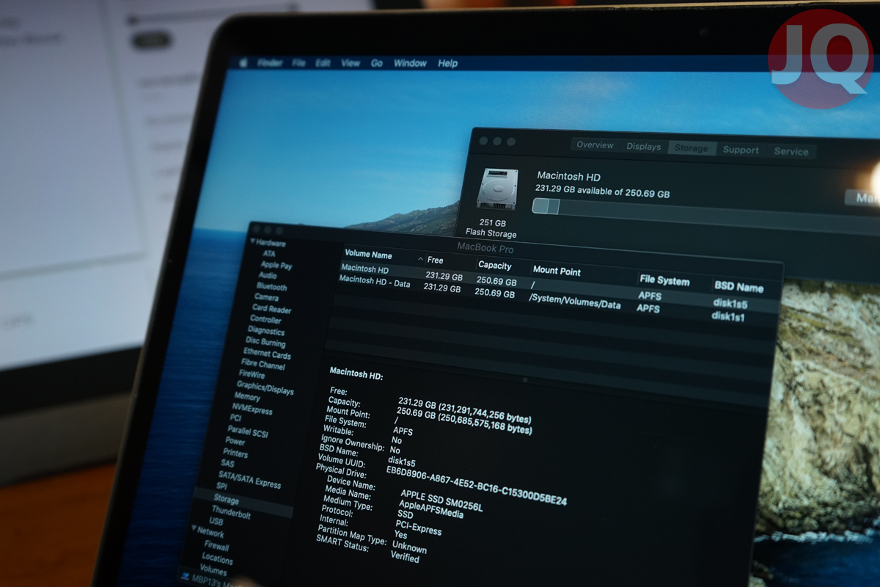The width and height of the screenshot is (880, 587).
Task: Select Disc Burning in the sidebar
Action: coord(265,343)
